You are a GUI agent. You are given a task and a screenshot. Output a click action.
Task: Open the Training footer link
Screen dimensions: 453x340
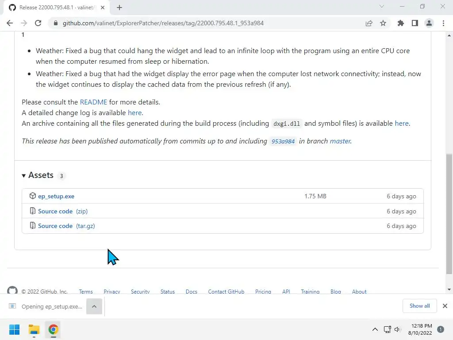[x=310, y=291]
